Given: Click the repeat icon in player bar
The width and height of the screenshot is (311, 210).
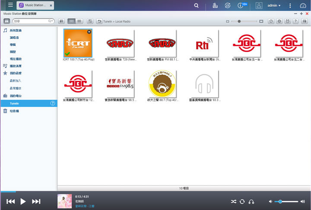Looking at the screenshot, I should coord(242,201).
